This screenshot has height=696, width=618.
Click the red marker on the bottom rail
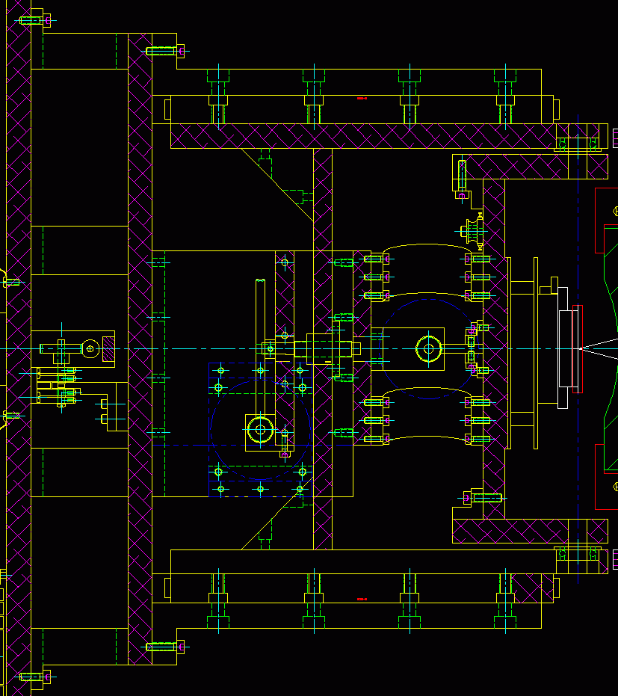click(362, 599)
